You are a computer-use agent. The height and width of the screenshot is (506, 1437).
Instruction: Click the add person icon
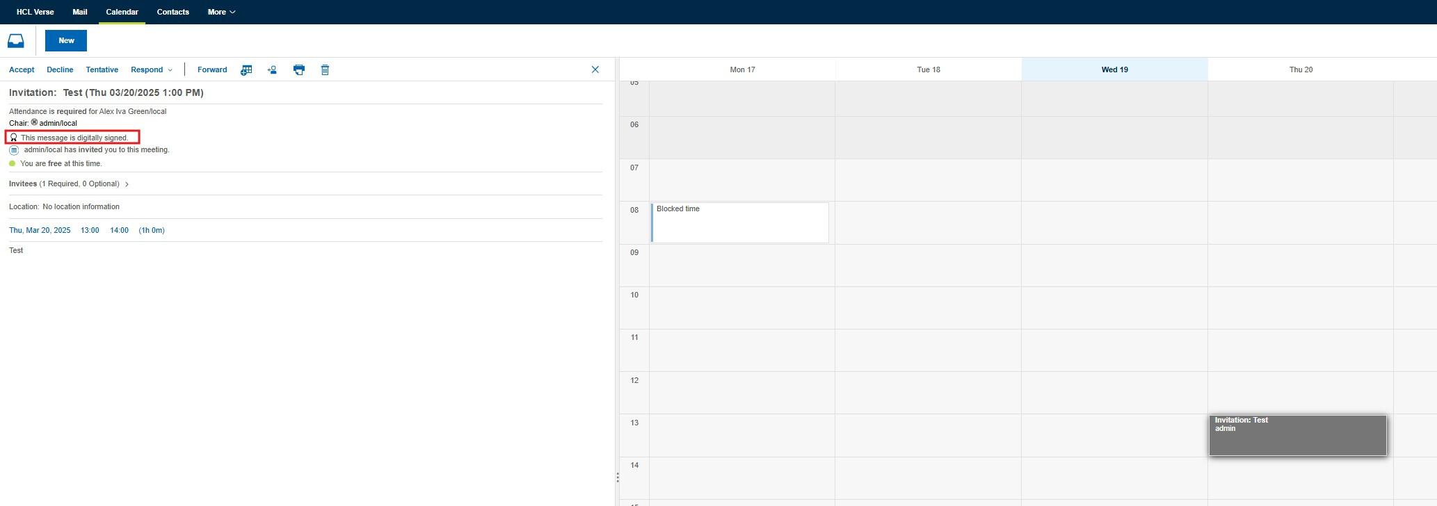tap(272, 70)
